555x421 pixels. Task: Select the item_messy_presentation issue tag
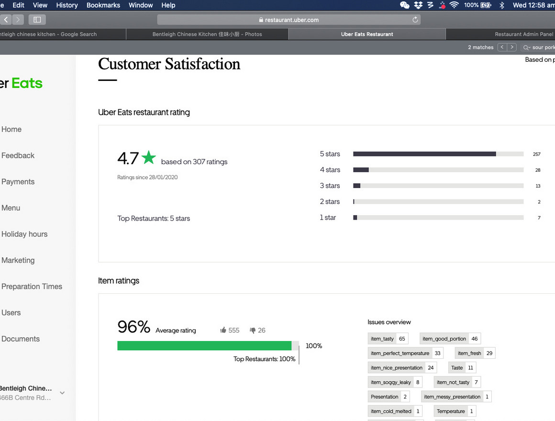[x=456, y=397]
